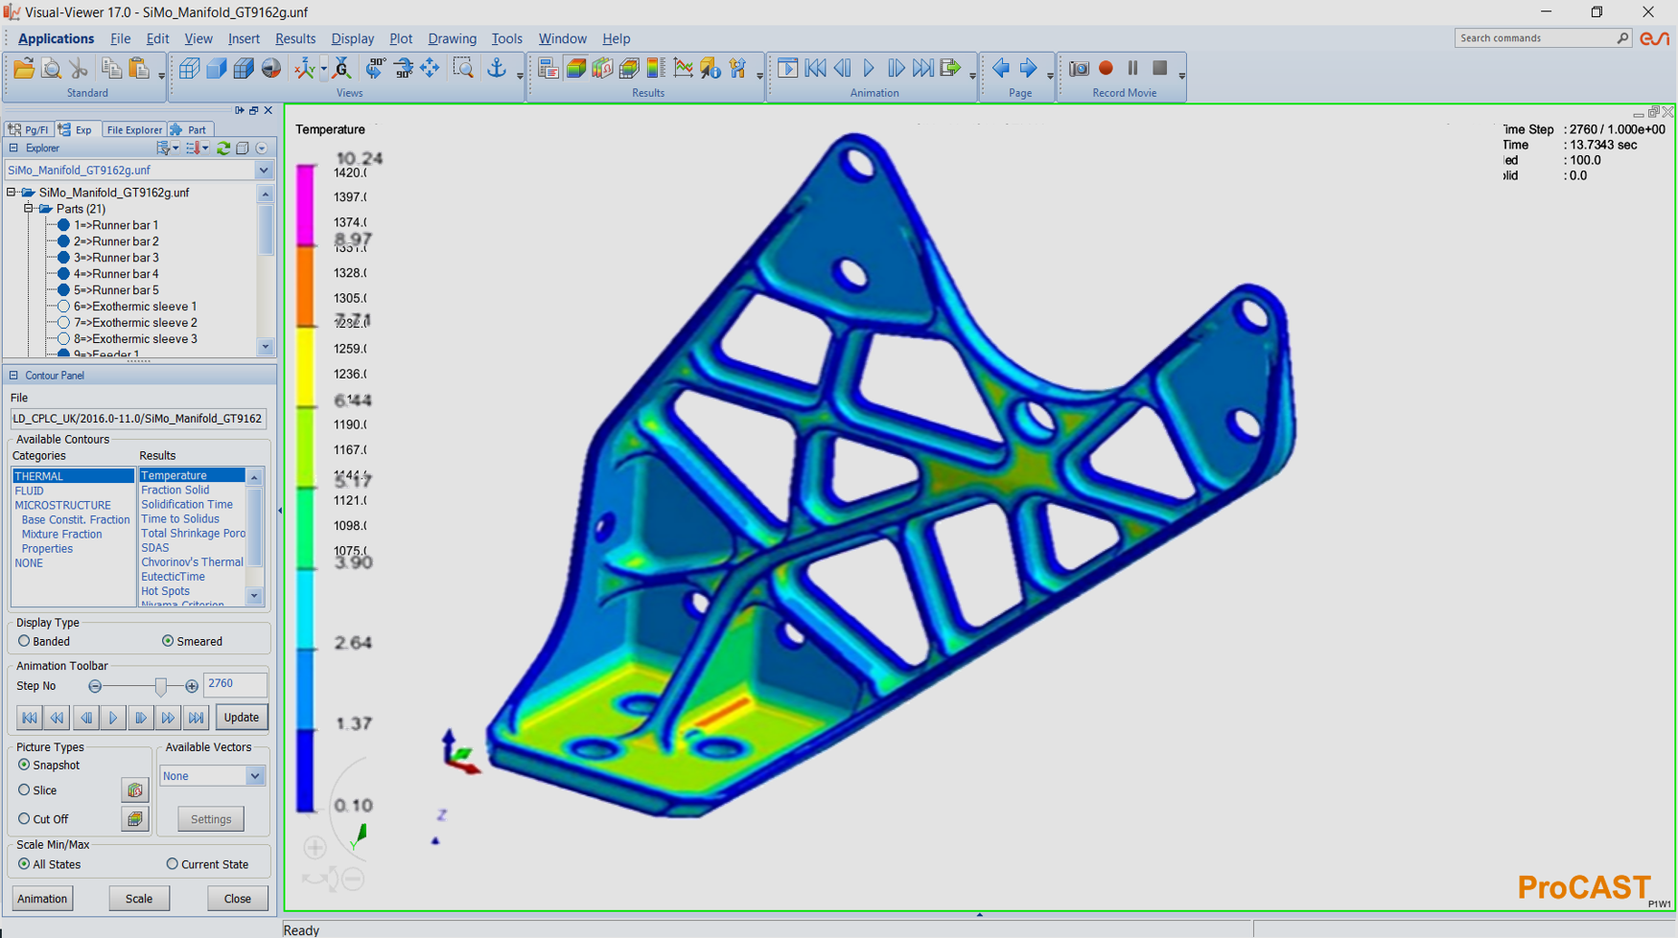Screen dimensions: 1678x938
Task: Click the vector Settings button
Action: click(x=211, y=819)
